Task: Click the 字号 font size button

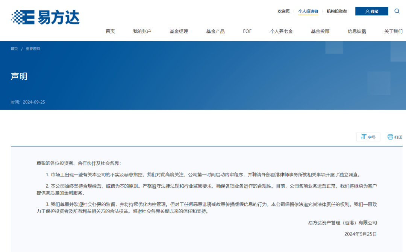Action: pyautogui.click(x=368, y=137)
